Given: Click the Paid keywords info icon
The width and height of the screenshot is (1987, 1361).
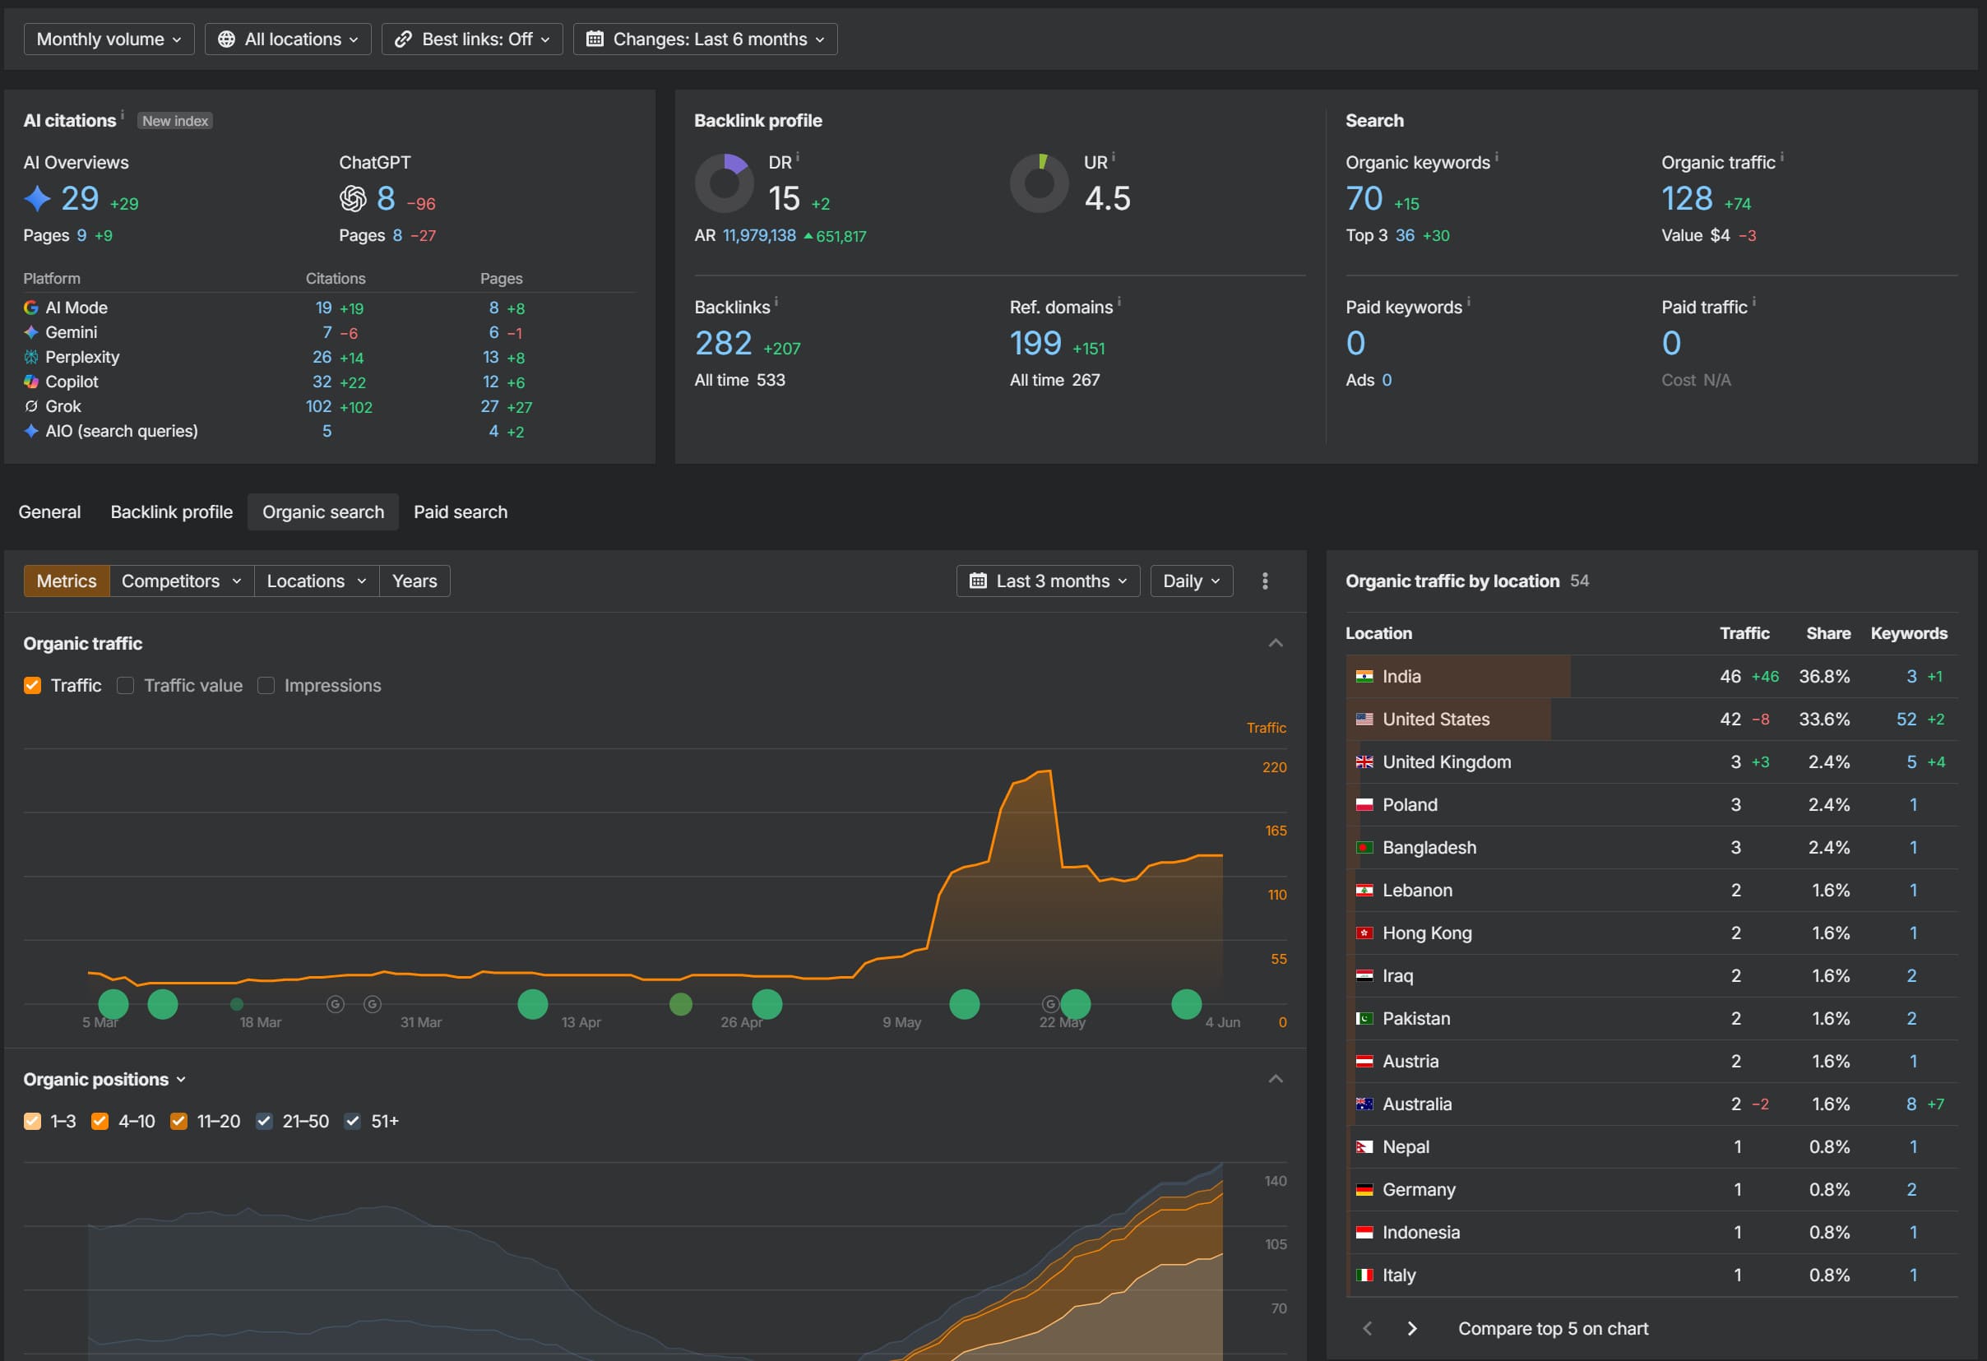Looking at the screenshot, I should (1469, 302).
